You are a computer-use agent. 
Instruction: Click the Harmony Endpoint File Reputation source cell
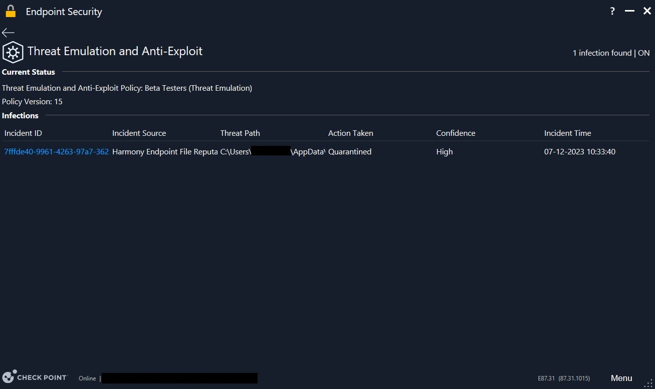click(x=165, y=152)
